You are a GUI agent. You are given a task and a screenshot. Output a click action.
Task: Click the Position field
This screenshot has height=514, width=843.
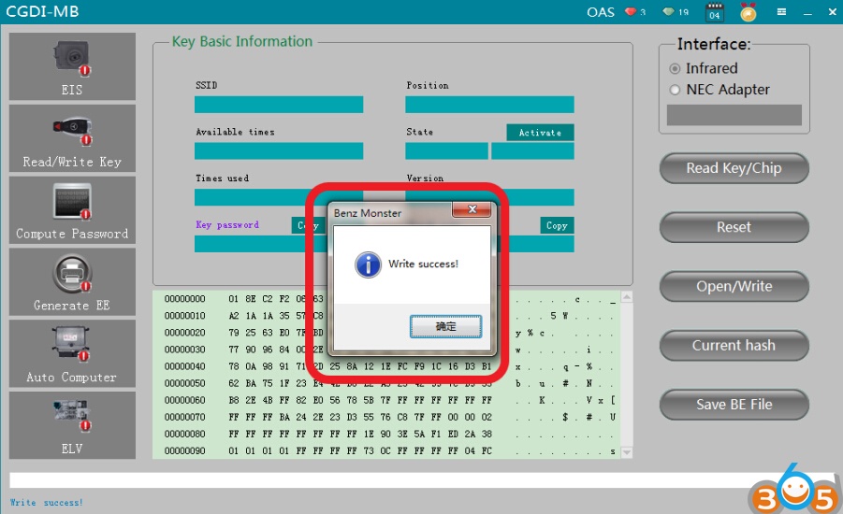pyautogui.click(x=489, y=105)
